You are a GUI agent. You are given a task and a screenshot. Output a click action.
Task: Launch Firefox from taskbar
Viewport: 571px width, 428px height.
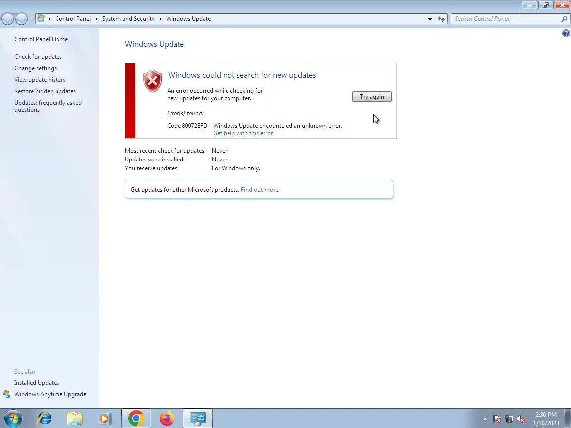167,419
